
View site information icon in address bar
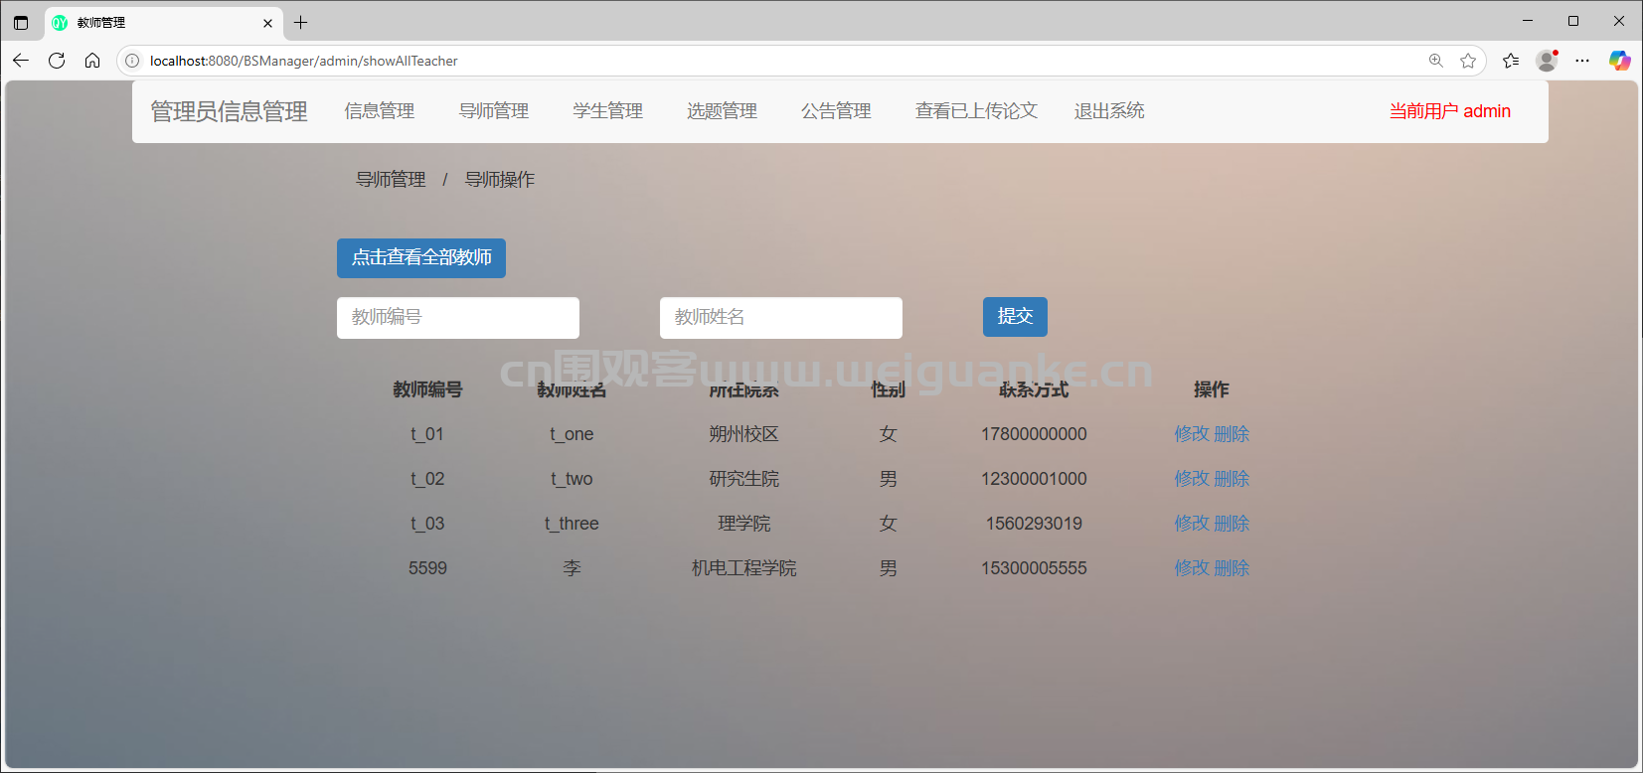132,61
